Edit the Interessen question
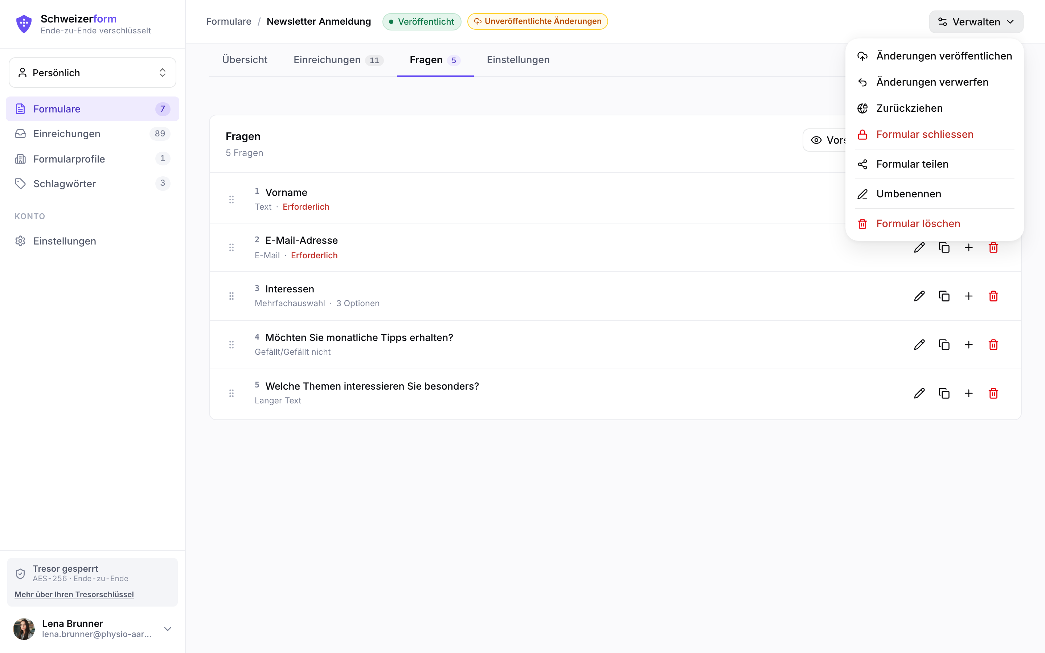Viewport: 1045px width, 653px height. coord(919,296)
